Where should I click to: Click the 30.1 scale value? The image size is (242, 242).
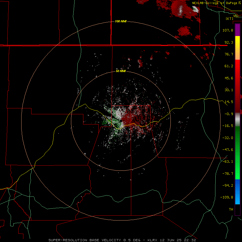tap(229, 90)
